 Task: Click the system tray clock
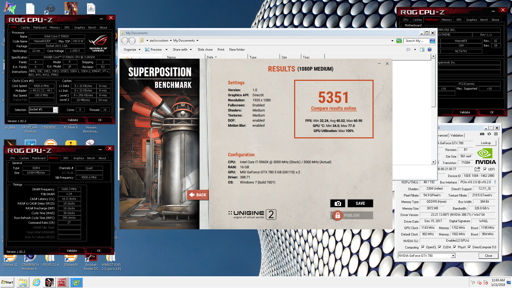[x=498, y=282]
